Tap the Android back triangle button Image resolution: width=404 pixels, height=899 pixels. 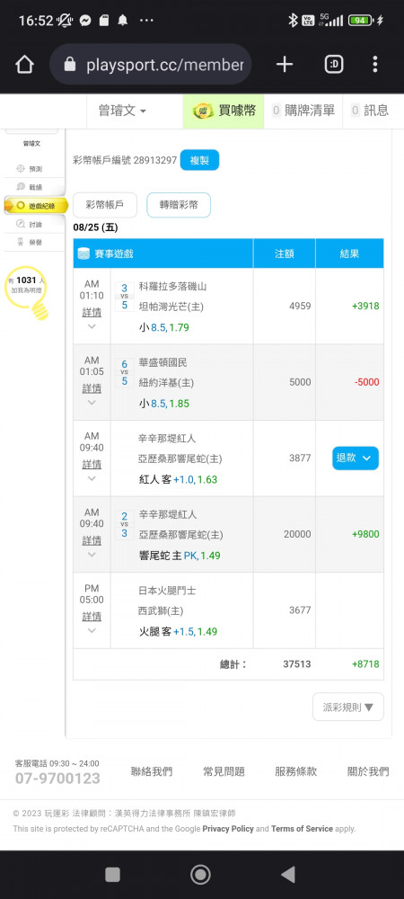coord(288,875)
